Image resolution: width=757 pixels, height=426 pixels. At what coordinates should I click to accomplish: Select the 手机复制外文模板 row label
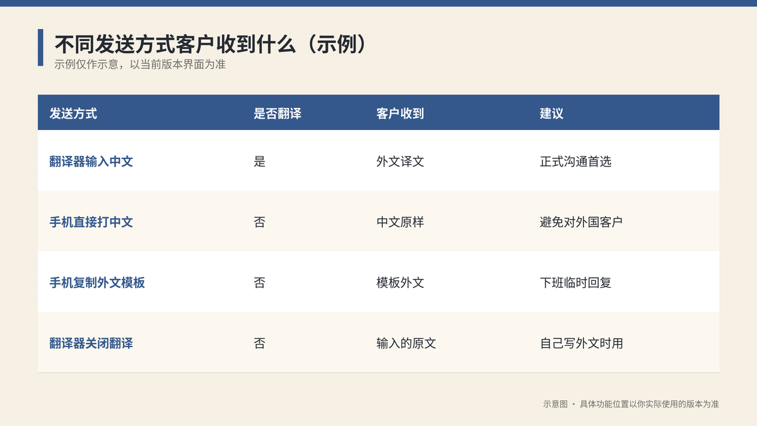click(97, 283)
